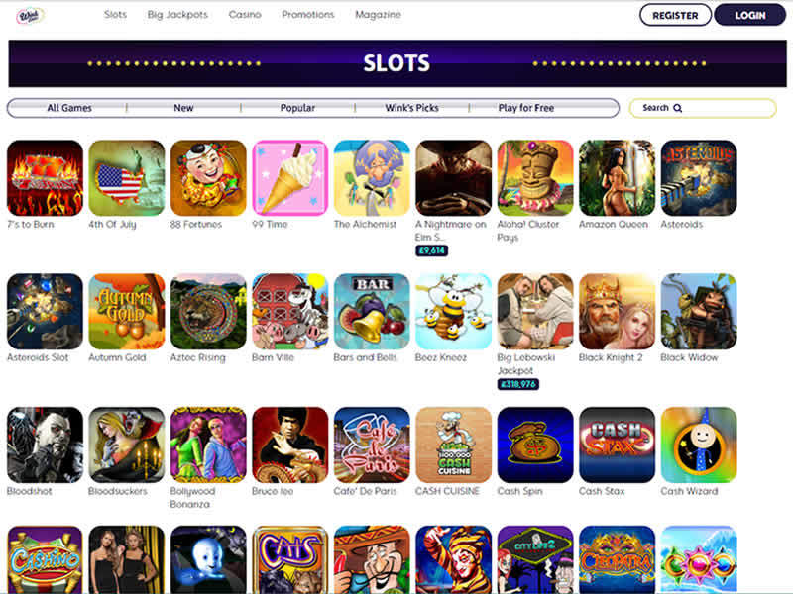Switch to the All Games filter tab

[x=69, y=108]
